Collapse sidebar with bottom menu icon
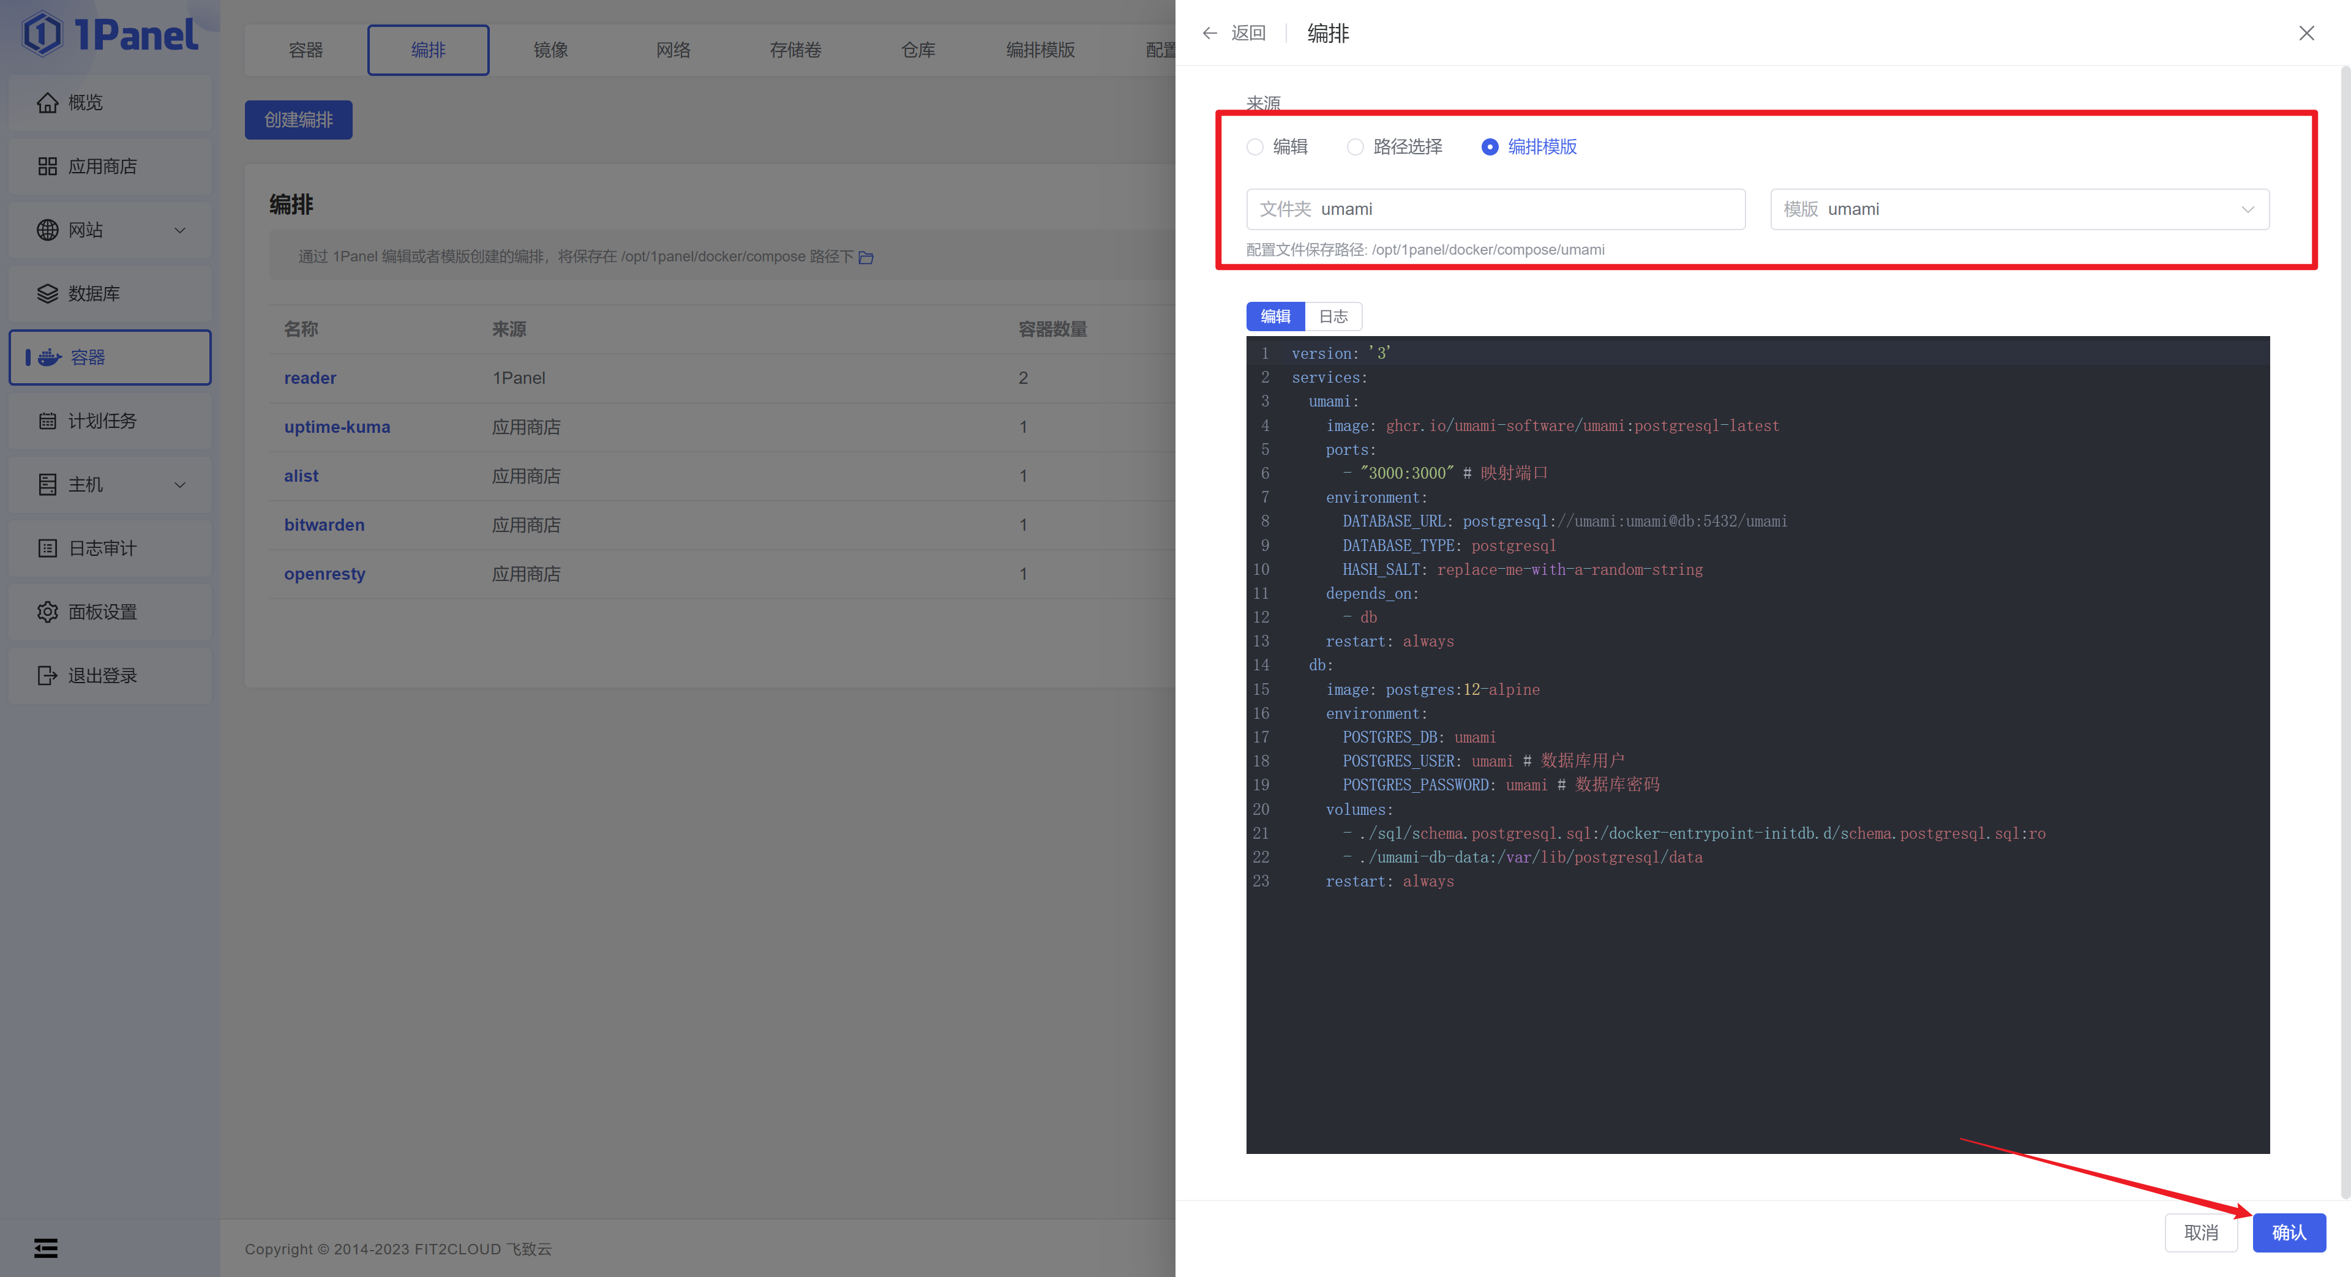The width and height of the screenshot is (2351, 1277). (46, 1248)
